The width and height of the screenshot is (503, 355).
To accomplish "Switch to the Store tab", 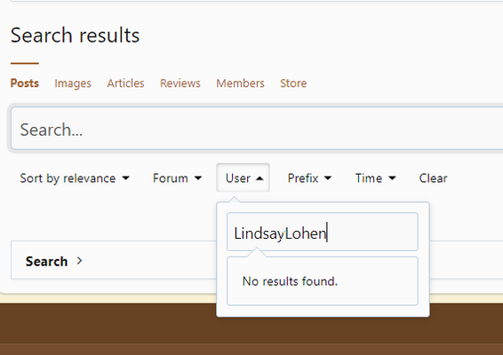I will (x=293, y=83).
